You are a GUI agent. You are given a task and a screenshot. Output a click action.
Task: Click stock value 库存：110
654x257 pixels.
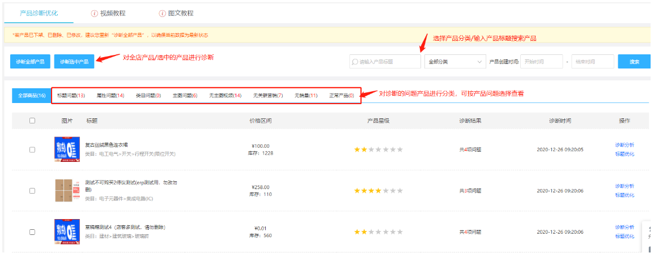point(261,194)
